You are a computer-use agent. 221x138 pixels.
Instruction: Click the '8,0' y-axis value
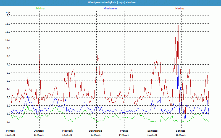pos(8,56)
